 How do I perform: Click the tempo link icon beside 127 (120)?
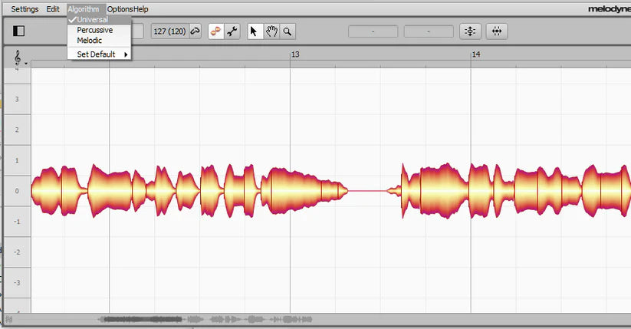pos(195,31)
